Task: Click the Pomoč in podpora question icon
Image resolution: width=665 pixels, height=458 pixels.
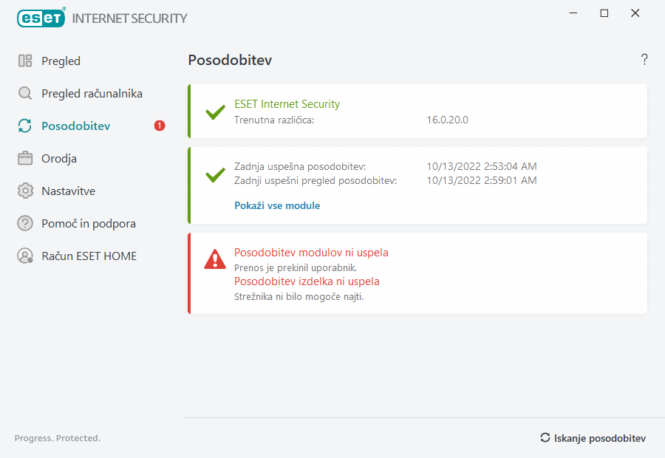Action: click(25, 224)
